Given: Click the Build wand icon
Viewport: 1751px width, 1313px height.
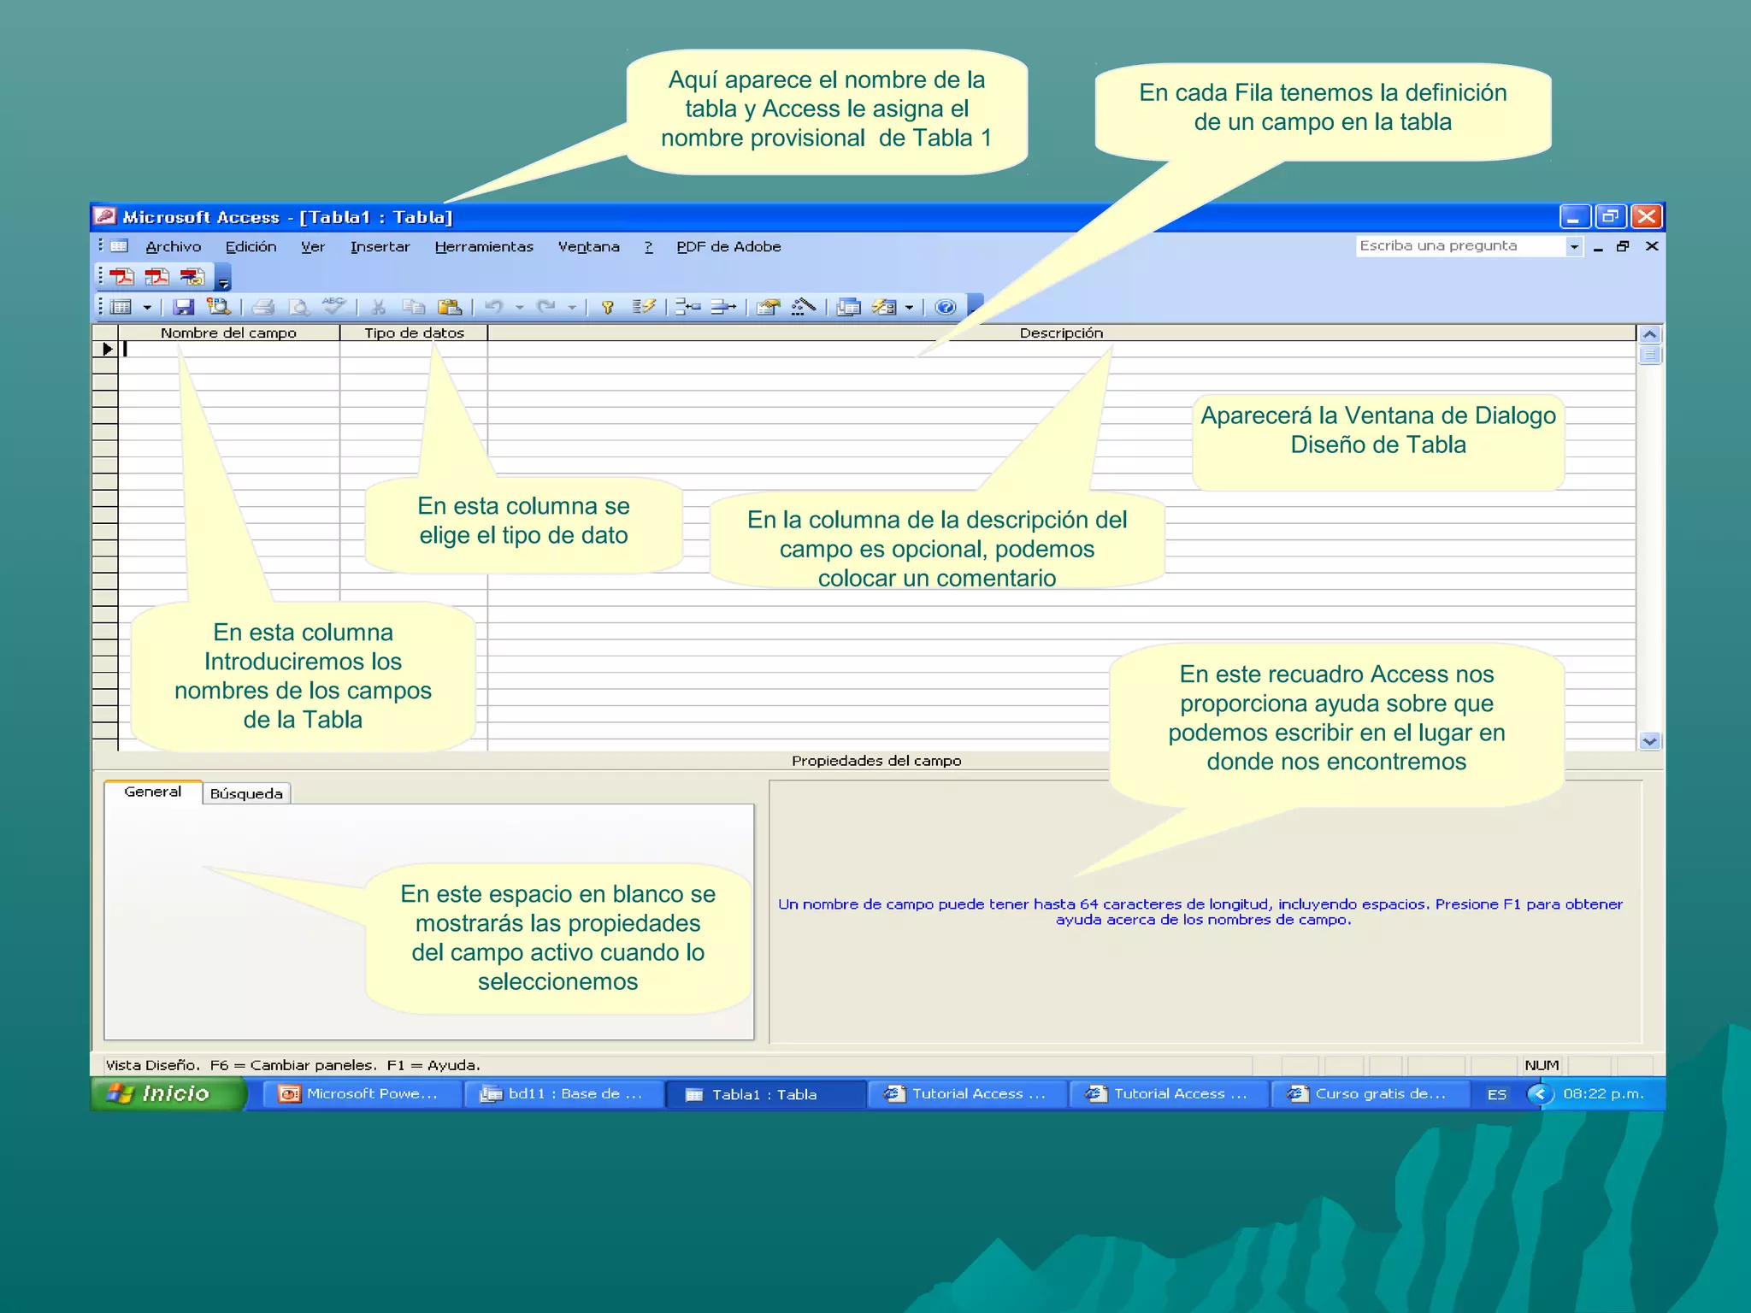Looking at the screenshot, I should [x=803, y=307].
